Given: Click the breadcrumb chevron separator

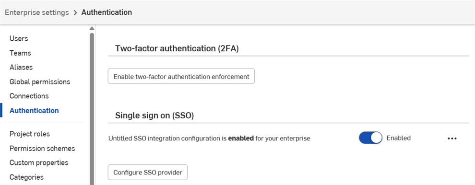Looking at the screenshot, I should coord(75,13).
